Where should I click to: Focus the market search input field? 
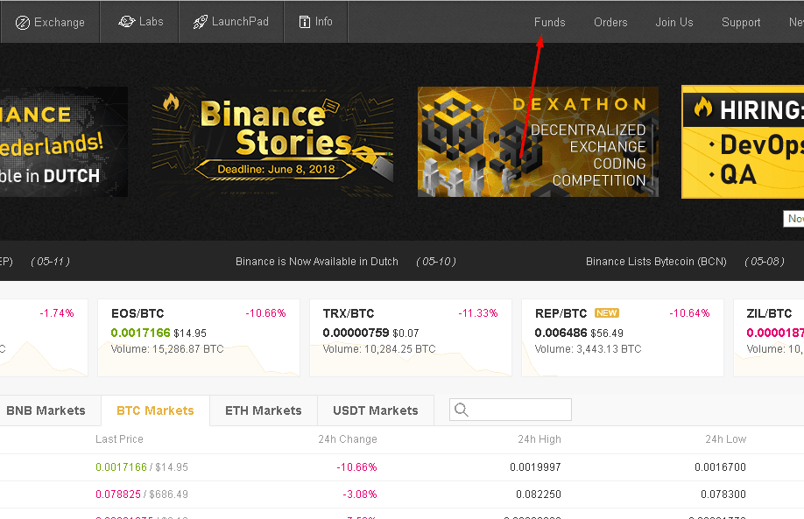(x=511, y=410)
